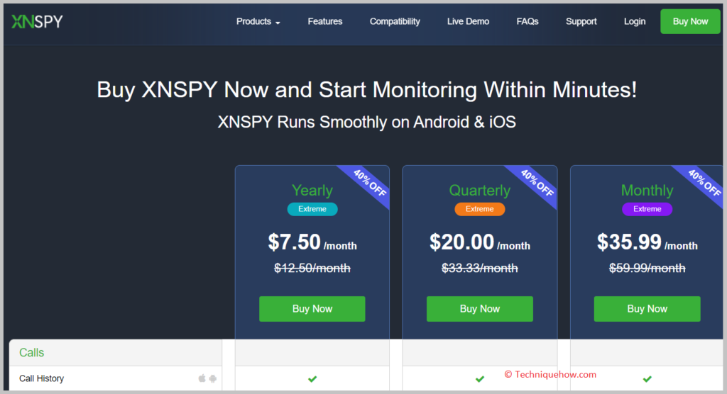Buy the Quarterly plan at $20.00
The image size is (727, 394).
coord(480,309)
